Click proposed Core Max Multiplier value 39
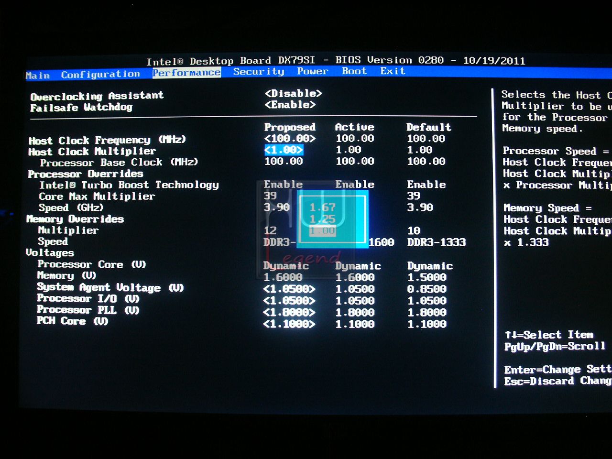612x459 pixels. point(270,196)
